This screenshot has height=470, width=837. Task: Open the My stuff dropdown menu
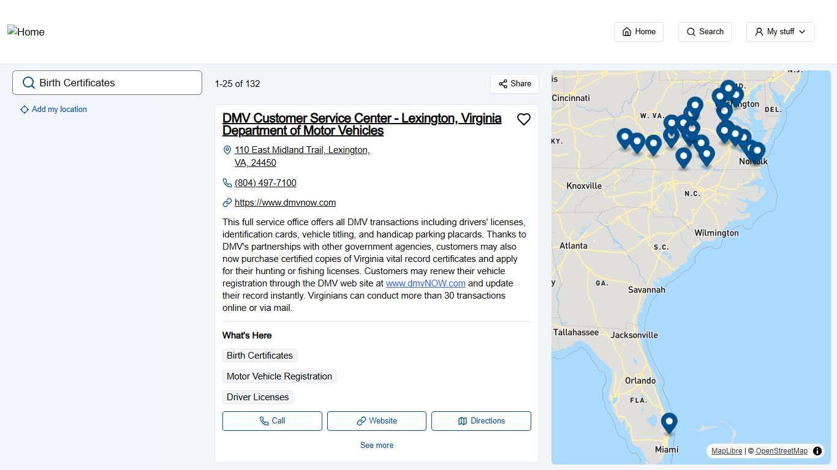(x=780, y=32)
